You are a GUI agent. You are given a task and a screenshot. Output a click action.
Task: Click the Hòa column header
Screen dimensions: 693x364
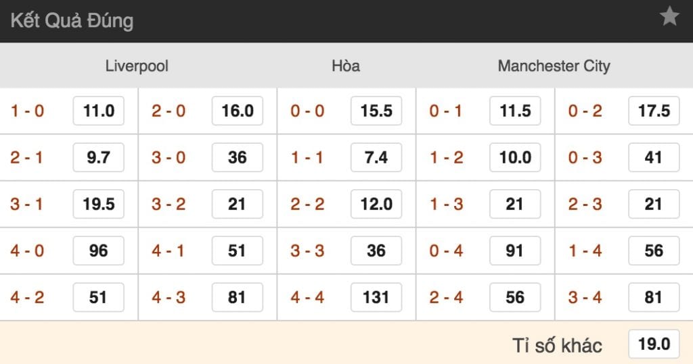pos(346,66)
